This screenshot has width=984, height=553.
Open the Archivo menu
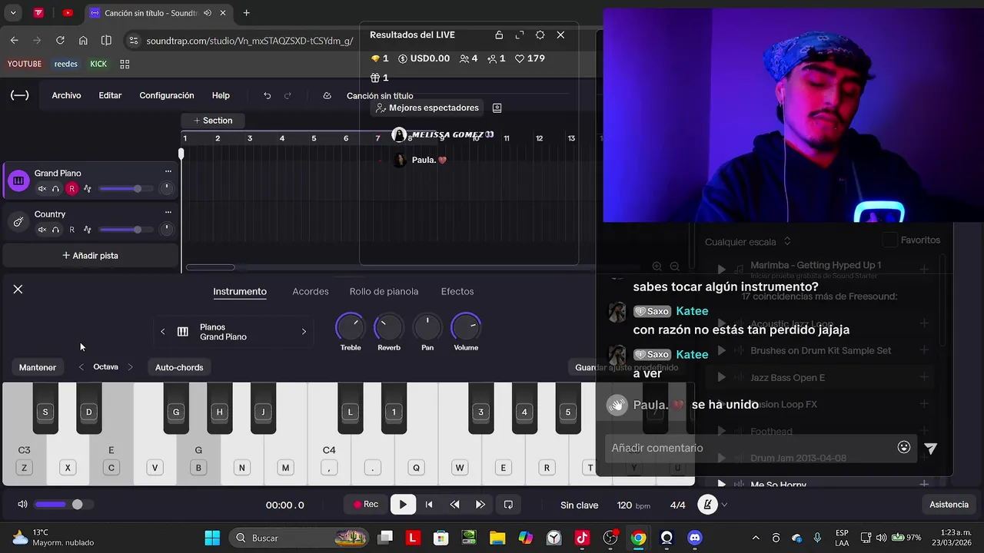(x=66, y=95)
